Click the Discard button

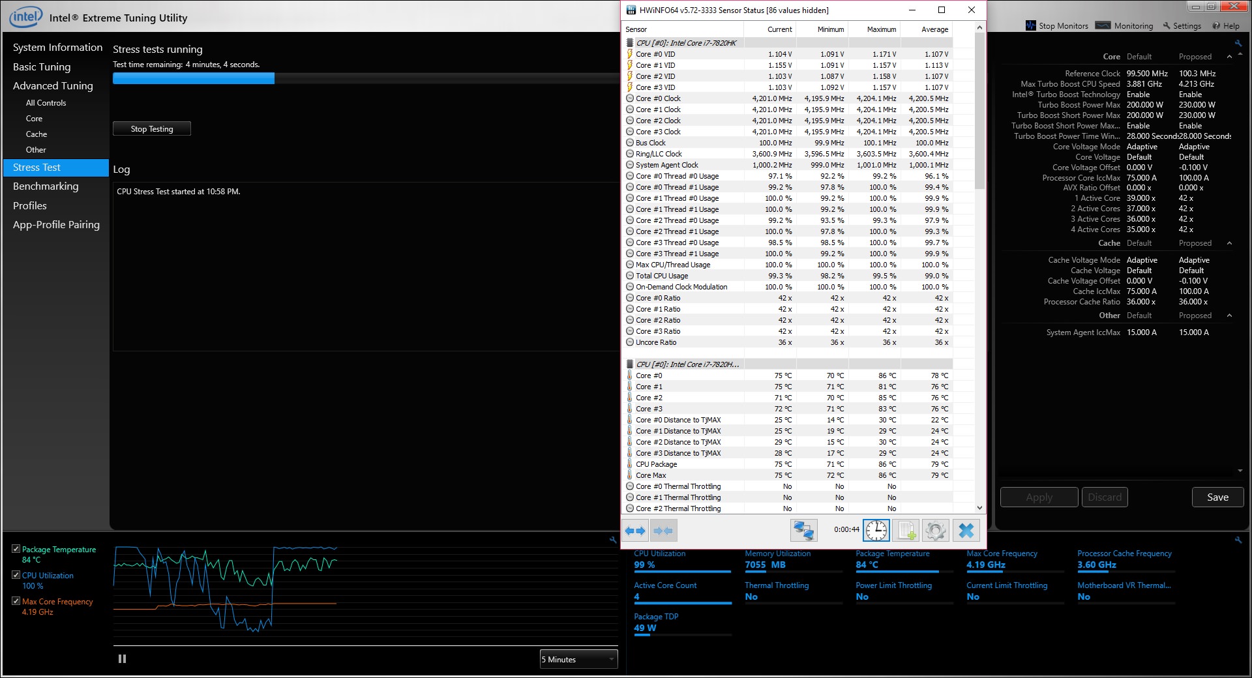(1105, 497)
